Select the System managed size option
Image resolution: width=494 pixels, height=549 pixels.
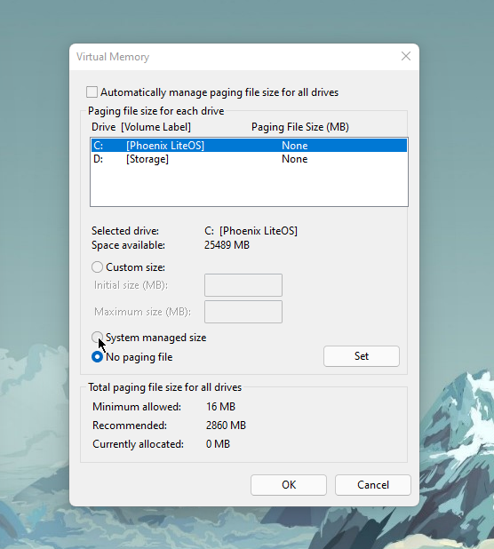pos(97,338)
